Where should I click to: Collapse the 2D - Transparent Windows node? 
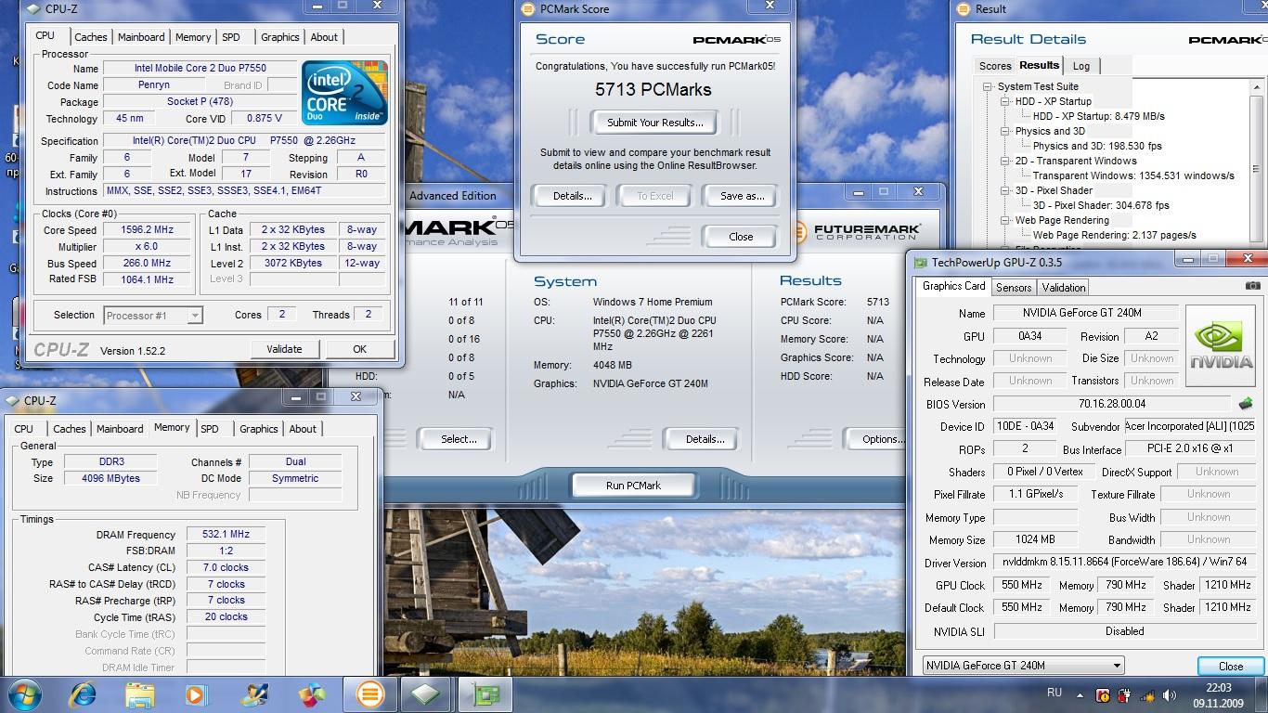tap(1005, 161)
